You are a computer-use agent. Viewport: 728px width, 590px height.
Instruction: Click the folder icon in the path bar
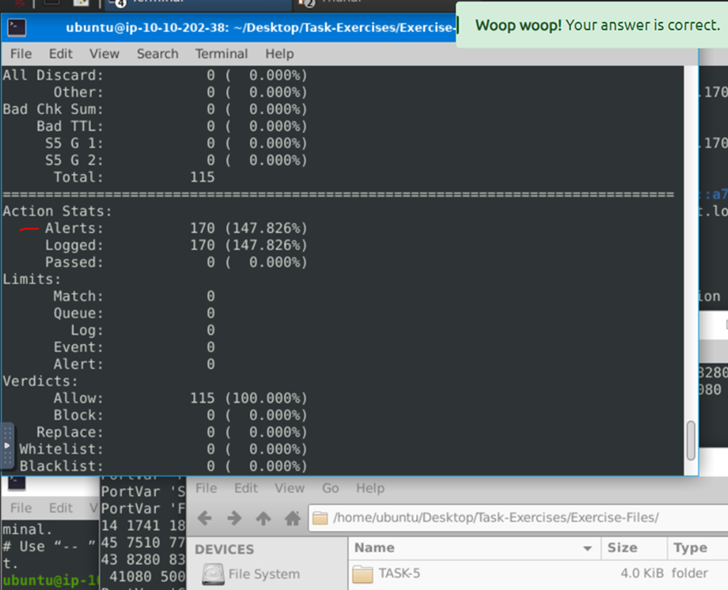(320, 518)
